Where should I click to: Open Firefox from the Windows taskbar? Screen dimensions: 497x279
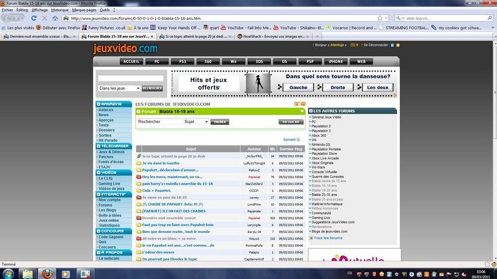[46, 273]
